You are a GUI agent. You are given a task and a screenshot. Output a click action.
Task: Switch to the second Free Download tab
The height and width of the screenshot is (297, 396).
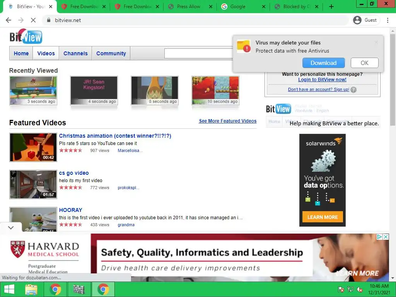tap(137, 7)
